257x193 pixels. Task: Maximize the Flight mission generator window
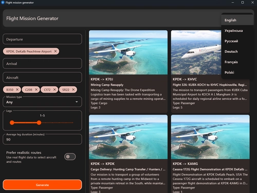point(243,3)
